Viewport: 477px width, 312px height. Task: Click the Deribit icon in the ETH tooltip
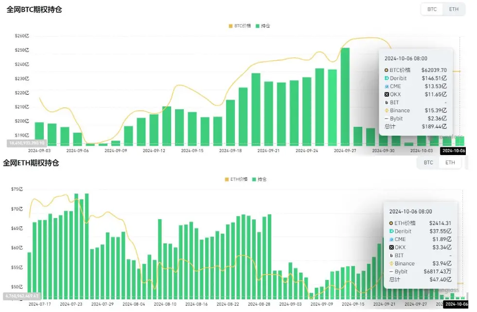click(390, 231)
